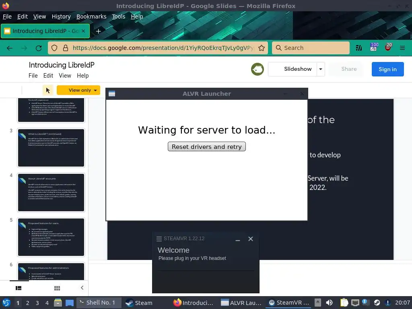
Task: Select slide 4 About LibreIdP accounts thumbnail
Action: [x=51, y=193]
